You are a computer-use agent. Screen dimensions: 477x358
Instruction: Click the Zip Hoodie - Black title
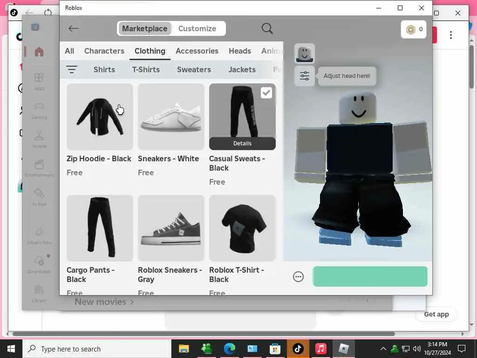[x=99, y=158]
